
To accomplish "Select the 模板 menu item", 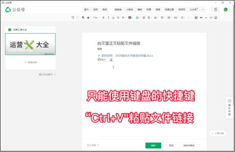I will 139,9.
